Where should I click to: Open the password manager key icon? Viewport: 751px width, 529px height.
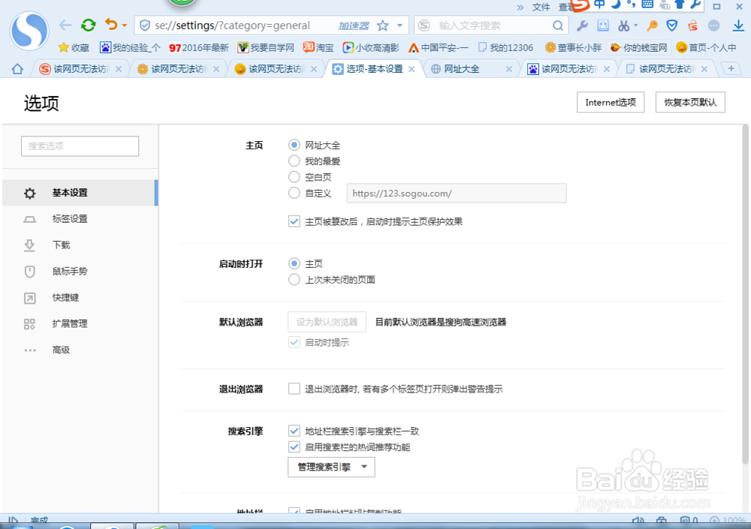click(650, 25)
